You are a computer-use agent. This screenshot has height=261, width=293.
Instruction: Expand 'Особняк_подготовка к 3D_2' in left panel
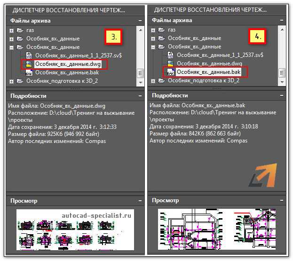(11, 81)
